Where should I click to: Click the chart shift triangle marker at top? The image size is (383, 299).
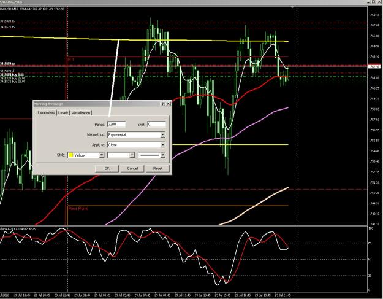pyautogui.click(x=292, y=7)
